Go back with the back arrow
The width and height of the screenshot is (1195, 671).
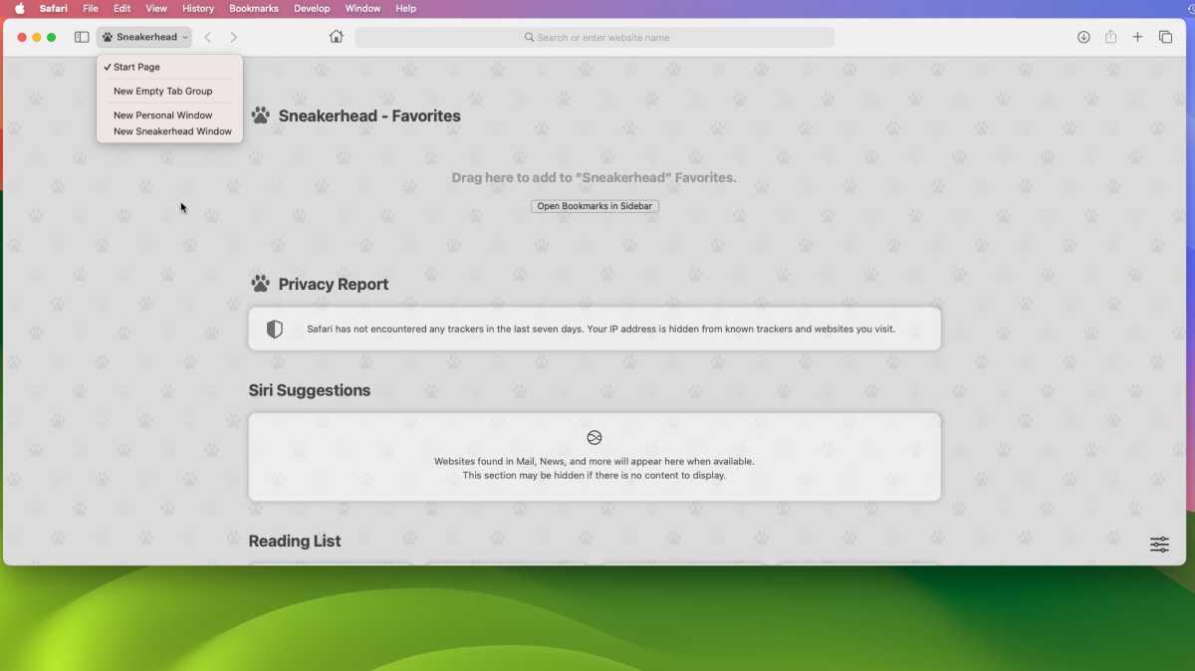pos(208,37)
